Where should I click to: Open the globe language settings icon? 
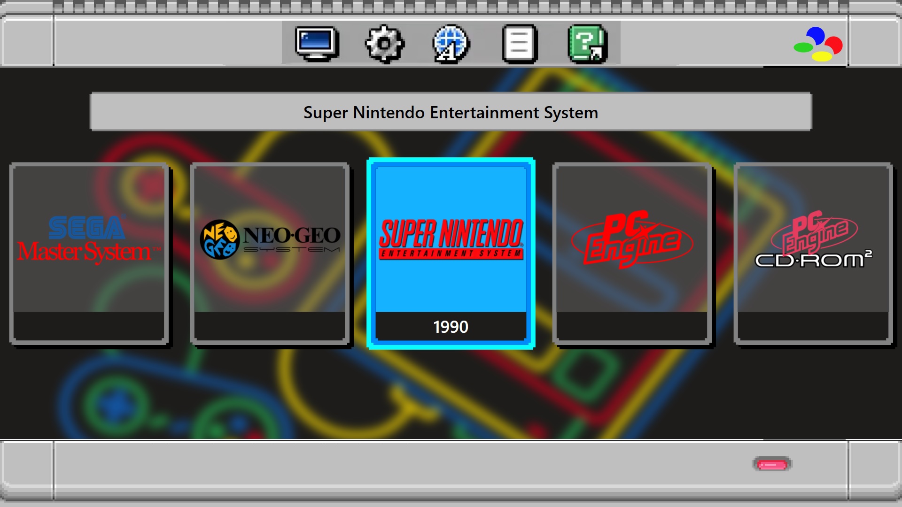coord(451,44)
